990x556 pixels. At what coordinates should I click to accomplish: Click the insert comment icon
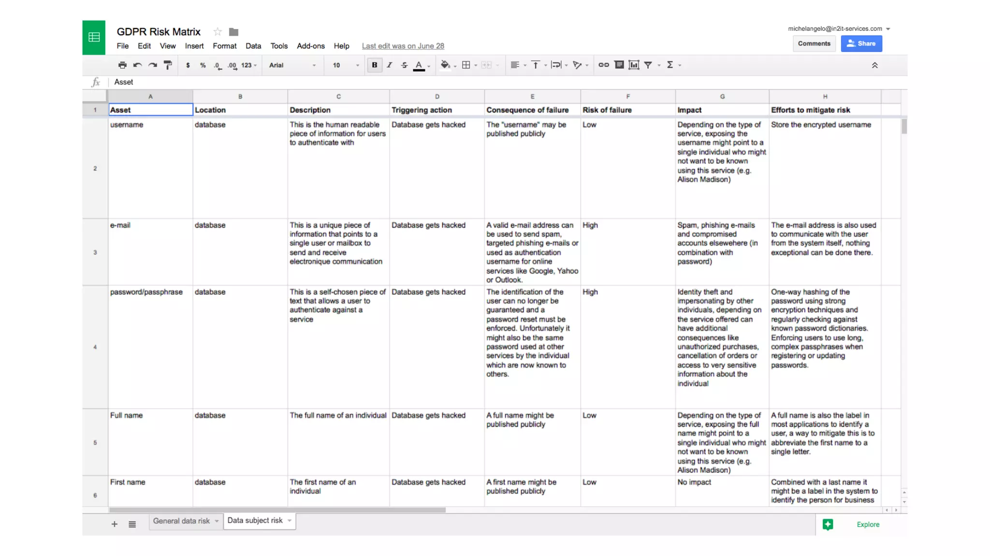coord(619,65)
